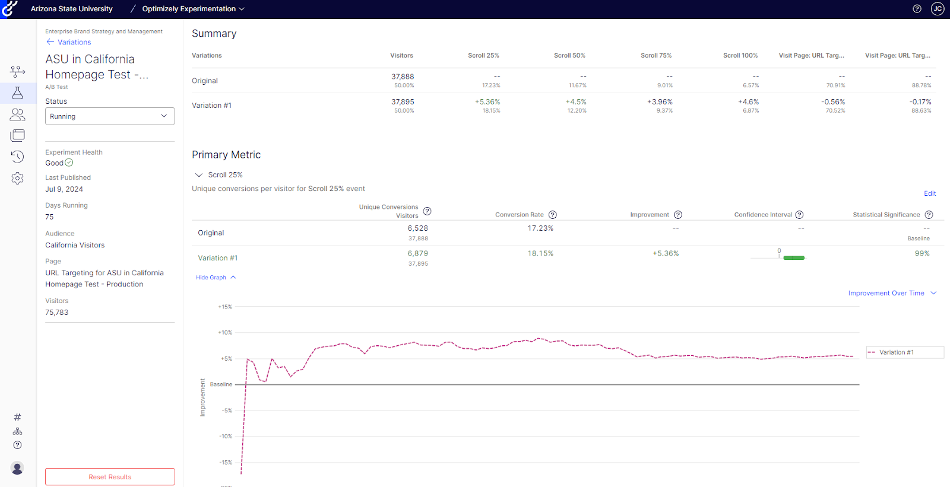
Task: Open the JC user avatar menu
Action: 938,9
